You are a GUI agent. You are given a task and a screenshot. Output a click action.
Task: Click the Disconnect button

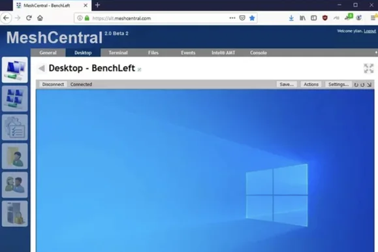53,84
